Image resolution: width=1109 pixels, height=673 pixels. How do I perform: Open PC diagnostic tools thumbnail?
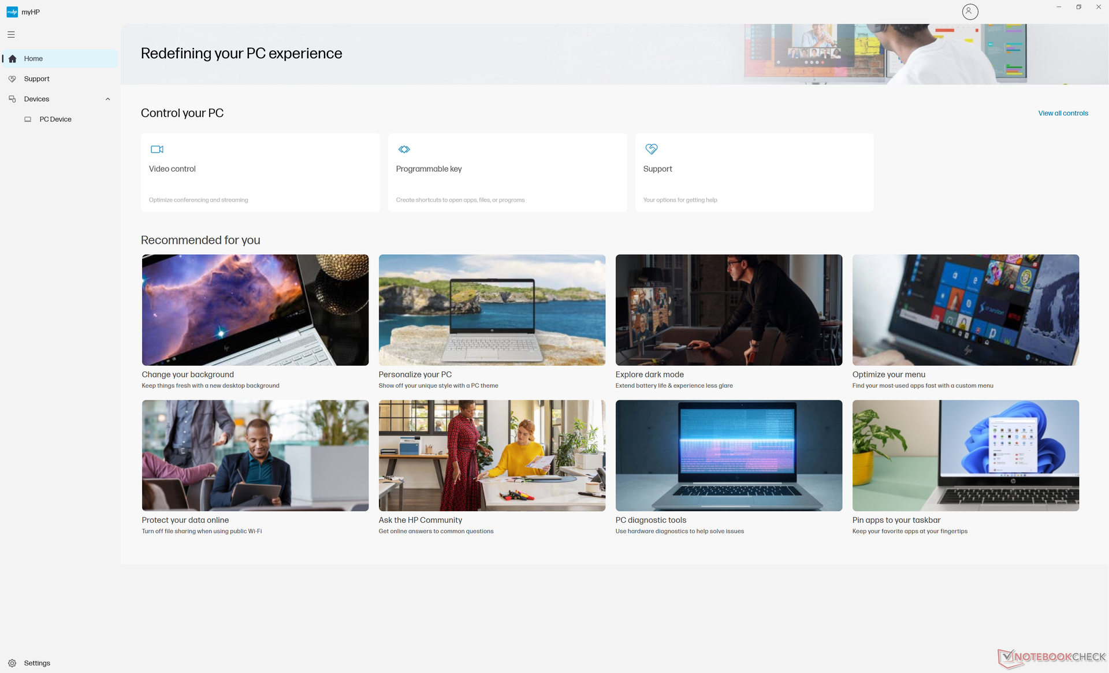729,456
